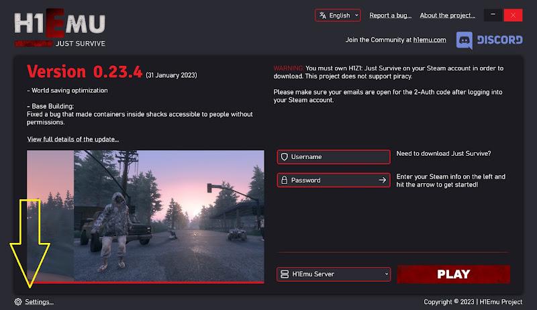Expand the H1Emu Server dropdown
Image resolution: width=537 pixels, height=310 pixels.
tap(334, 274)
